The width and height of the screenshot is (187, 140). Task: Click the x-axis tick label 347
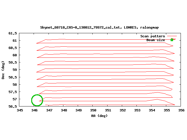(49, 110)
